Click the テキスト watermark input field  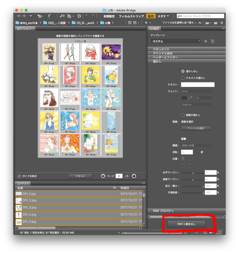(x=198, y=85)
